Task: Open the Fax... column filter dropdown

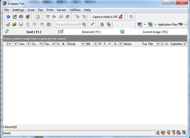Action: click(54, 44)
